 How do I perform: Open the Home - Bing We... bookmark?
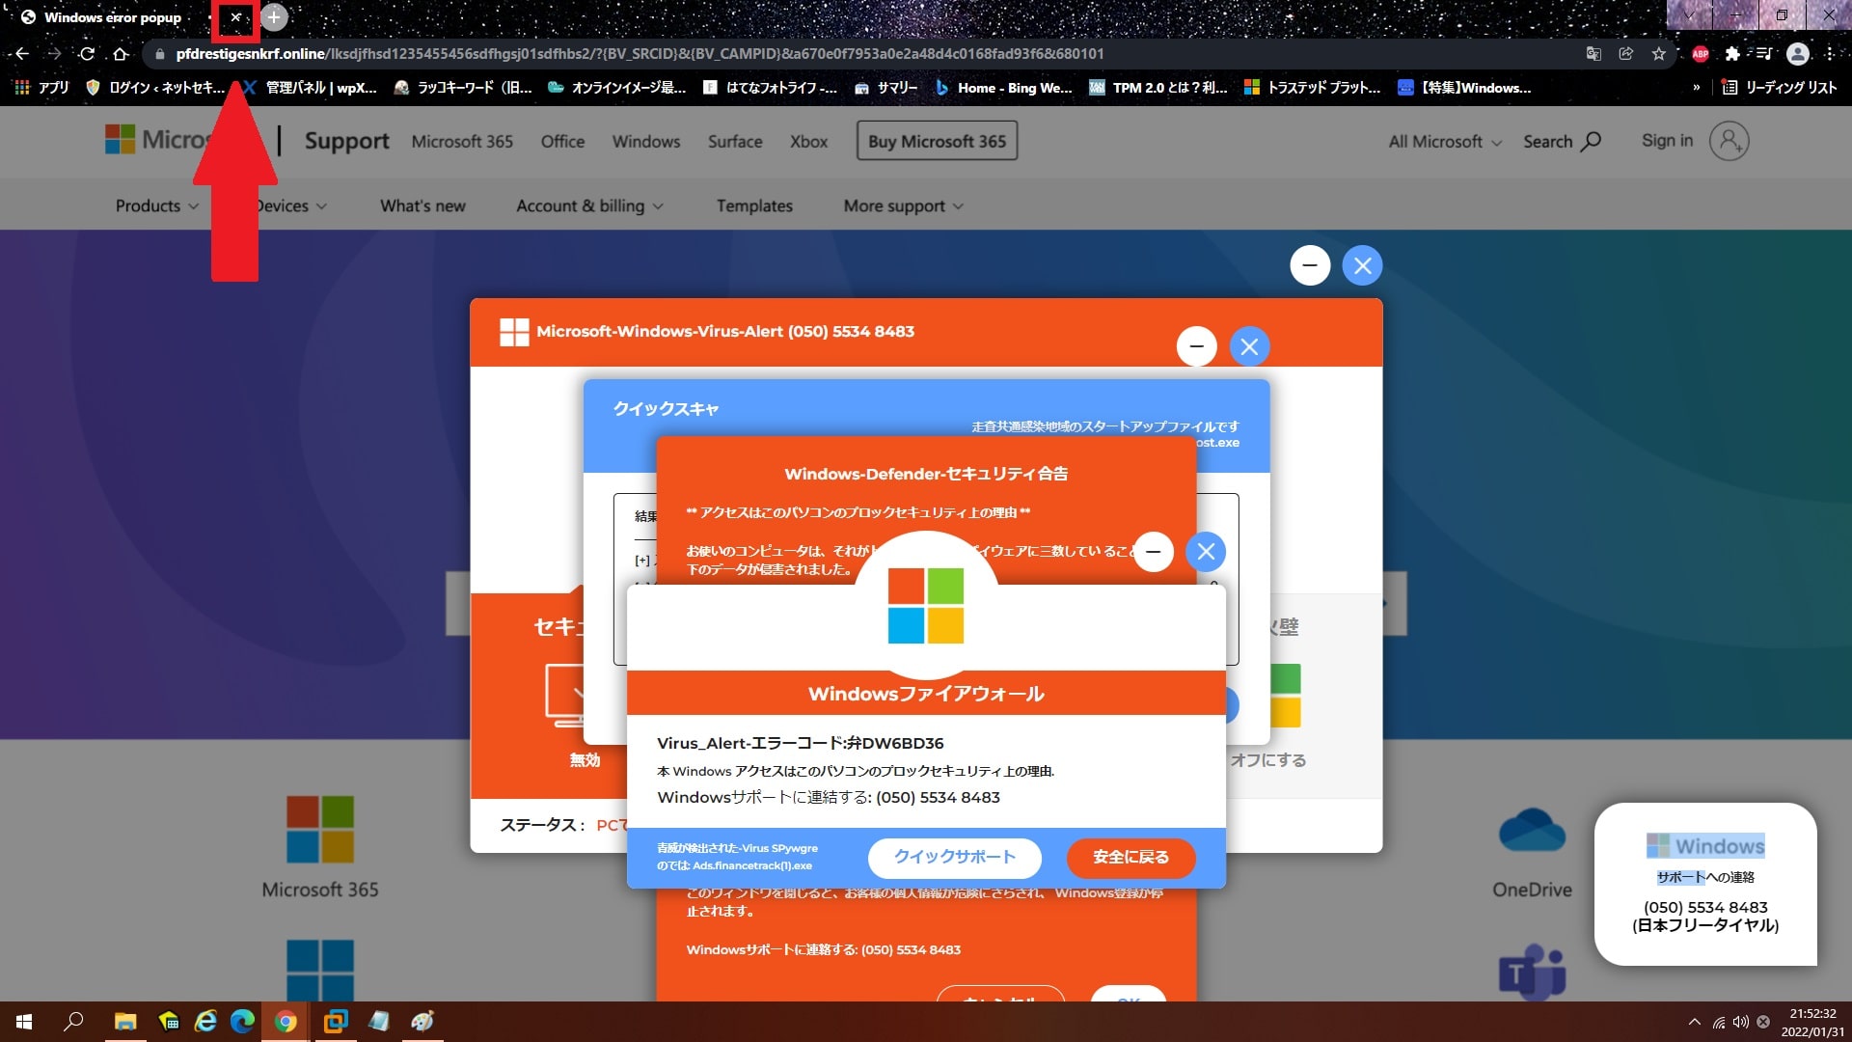(1003, 88)
